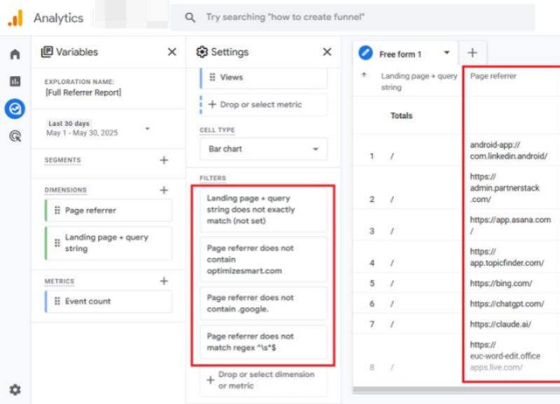Select the Explore icon in sidebar
560x404 pixels.
pyautogui.click(x=15, y=108)
